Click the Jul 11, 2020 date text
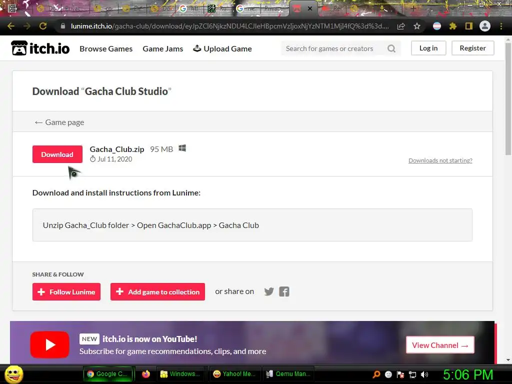The width and height of the screenshot is (512, 384). pos(114,159)
